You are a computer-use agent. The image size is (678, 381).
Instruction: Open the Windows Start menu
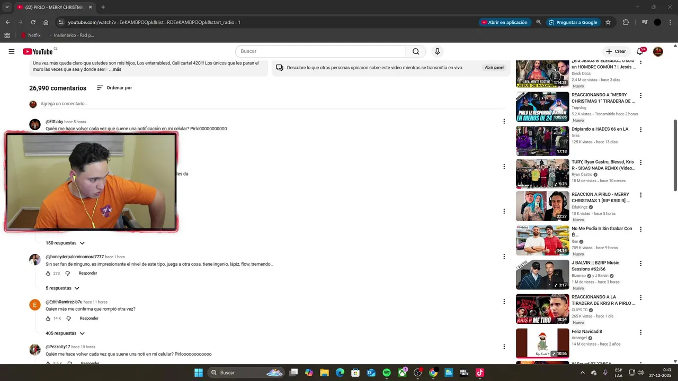(x=199, y=373)
